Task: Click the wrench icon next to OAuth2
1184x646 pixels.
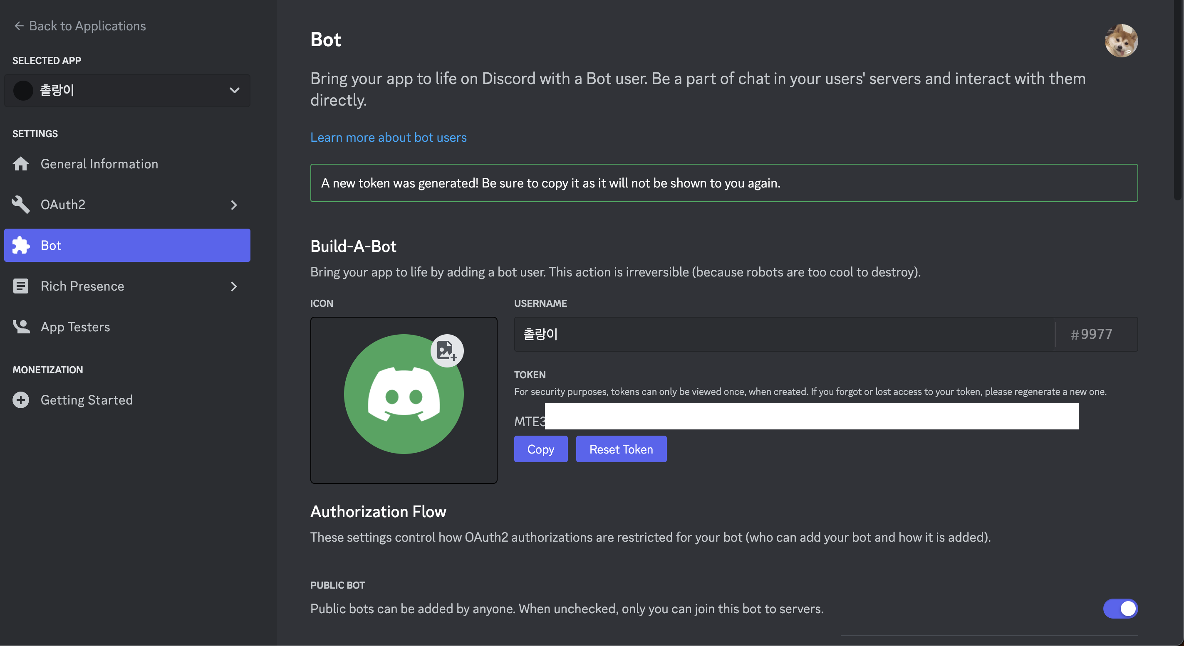Action: [x=21, y=204]
